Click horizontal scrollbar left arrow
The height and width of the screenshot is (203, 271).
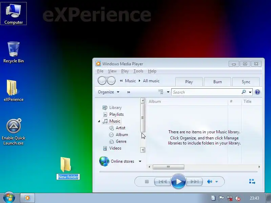click(149, 167)
